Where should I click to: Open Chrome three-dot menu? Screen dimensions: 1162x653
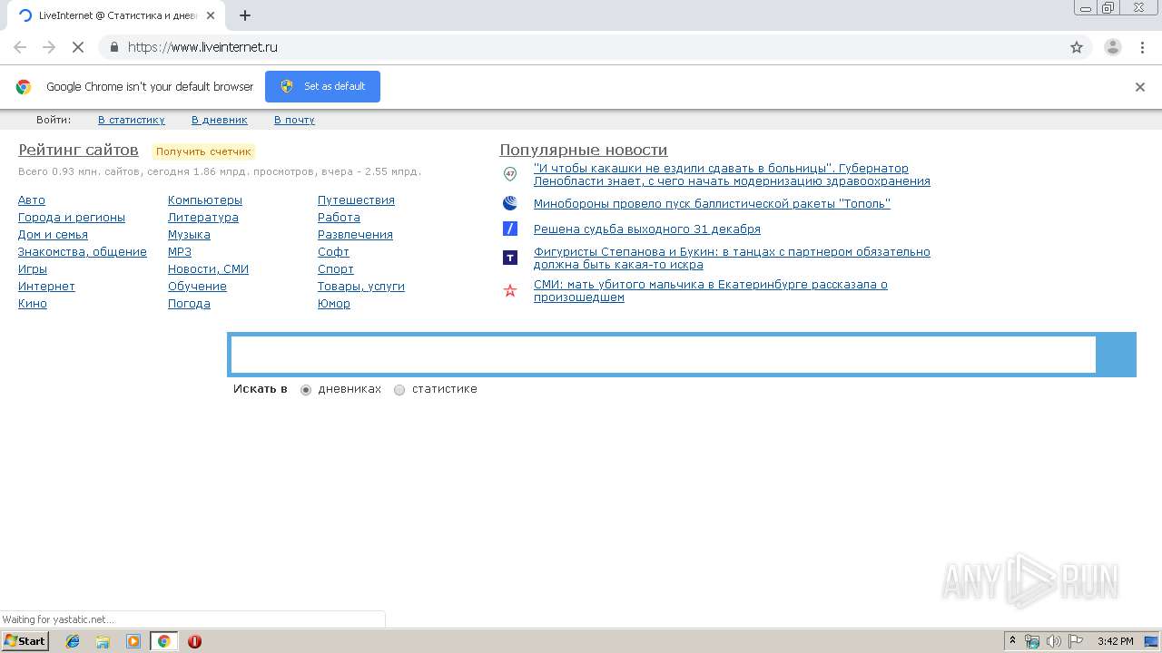point(1141,47)
